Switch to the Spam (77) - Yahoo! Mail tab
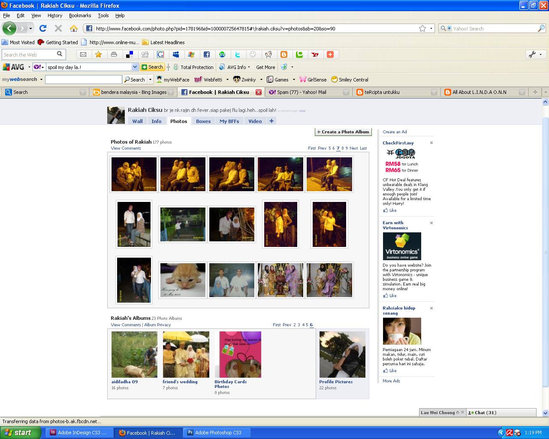This screenshot has width=549, height=439. pos(308,92)
